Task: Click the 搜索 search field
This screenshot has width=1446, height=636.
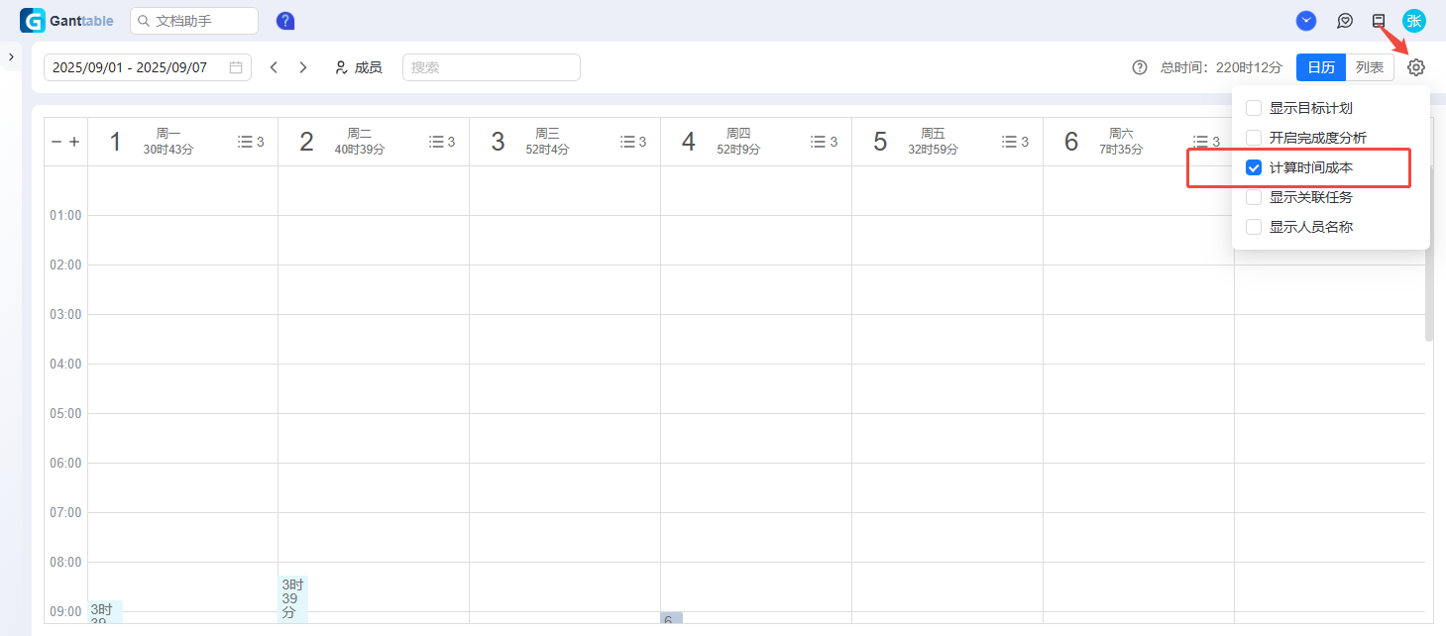Action: [x=492, y=67]
